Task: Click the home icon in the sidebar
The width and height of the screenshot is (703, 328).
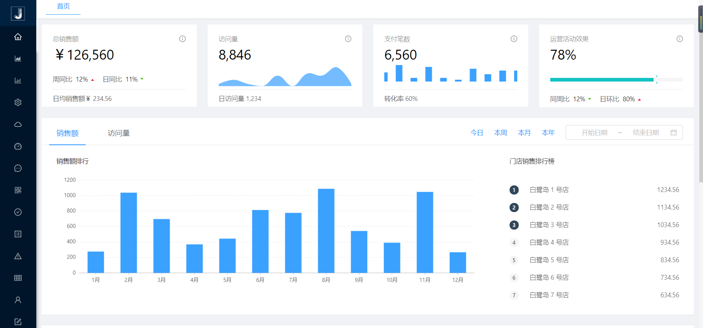Action: 18,37
